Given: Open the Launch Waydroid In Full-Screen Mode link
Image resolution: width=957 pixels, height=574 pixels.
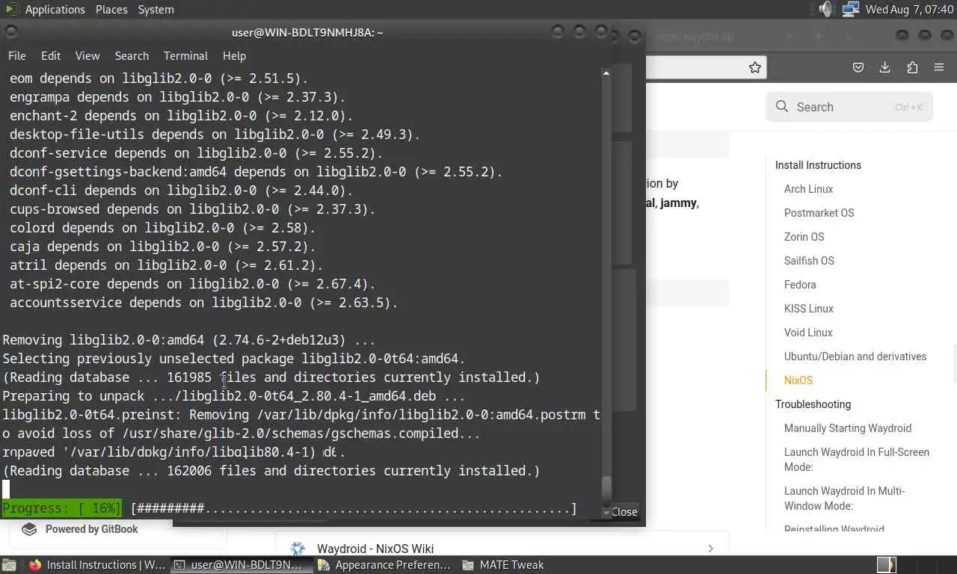Looking at the screenshot, I should (857, 460).
